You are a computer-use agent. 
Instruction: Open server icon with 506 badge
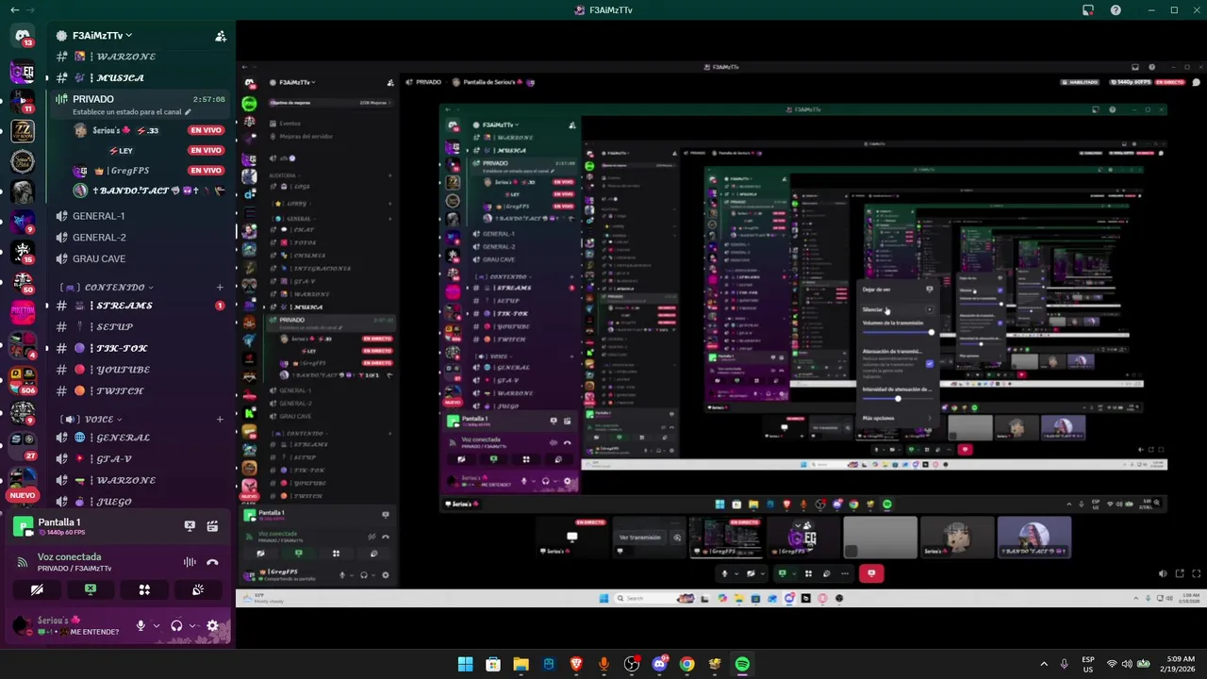[23, 378]
